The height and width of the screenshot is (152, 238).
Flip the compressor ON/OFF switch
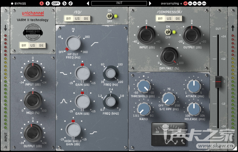[168, 32]
